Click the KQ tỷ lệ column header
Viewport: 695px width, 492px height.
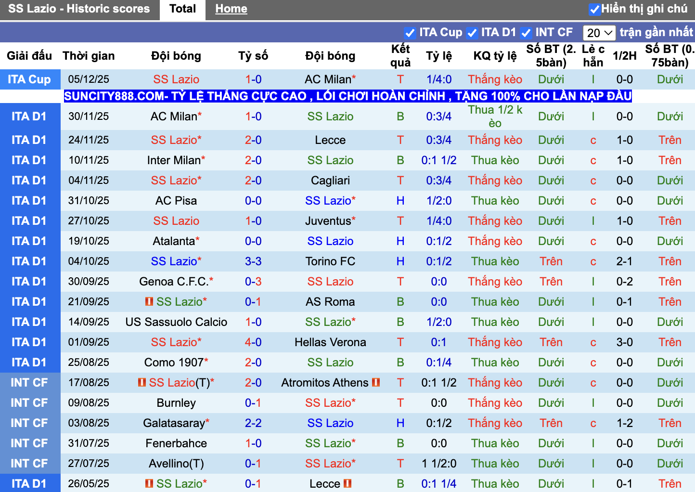(495, 56)
